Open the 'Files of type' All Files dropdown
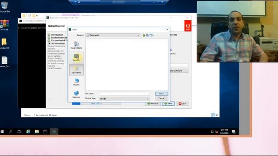Screen dimensions: 278x156 pos(124,98)
